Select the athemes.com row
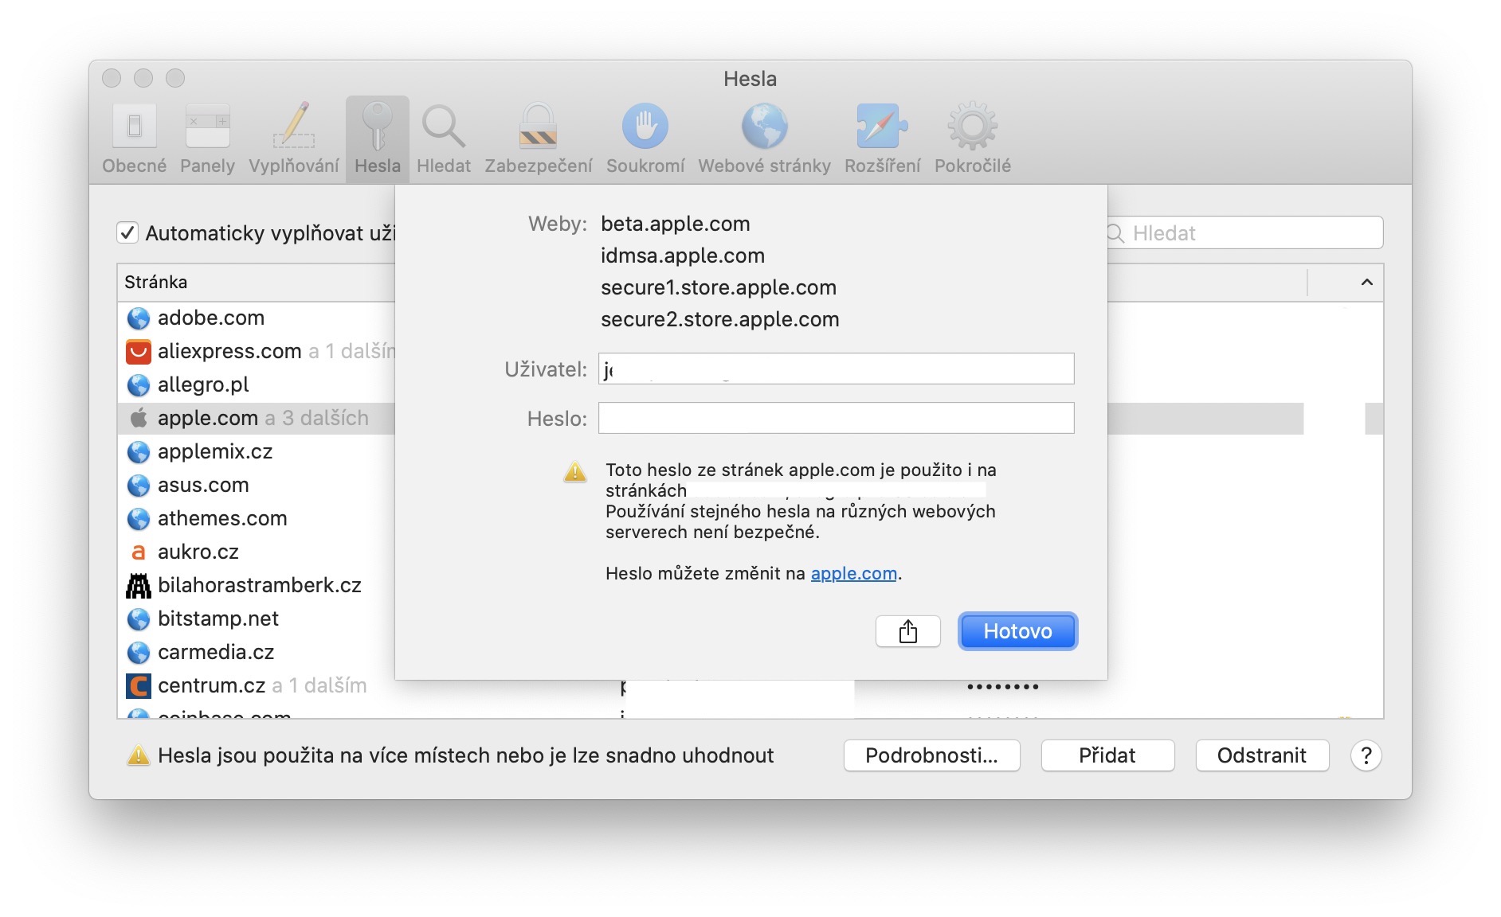Image resolution: width=1501 pixels, height=917 pixels. (x=257, y=519)
